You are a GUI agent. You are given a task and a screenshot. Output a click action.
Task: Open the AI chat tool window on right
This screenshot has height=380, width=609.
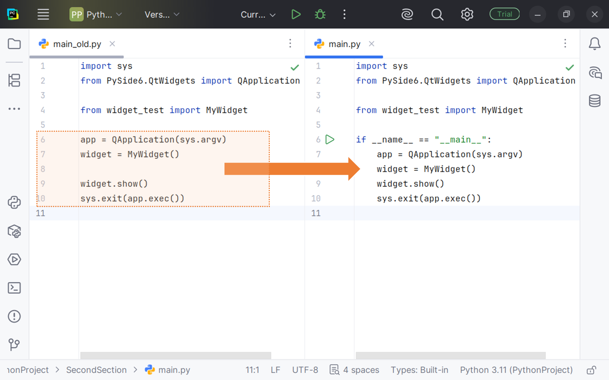point(595,73)
